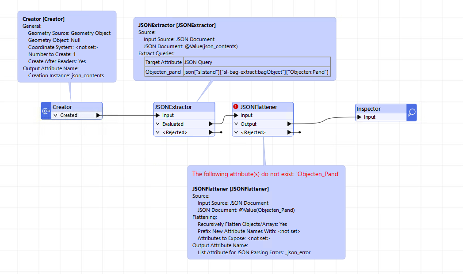Expand the JSONExtractor Evaluated port chevron
The height and width of the screenshot is (274, 463).
point(157,124)
